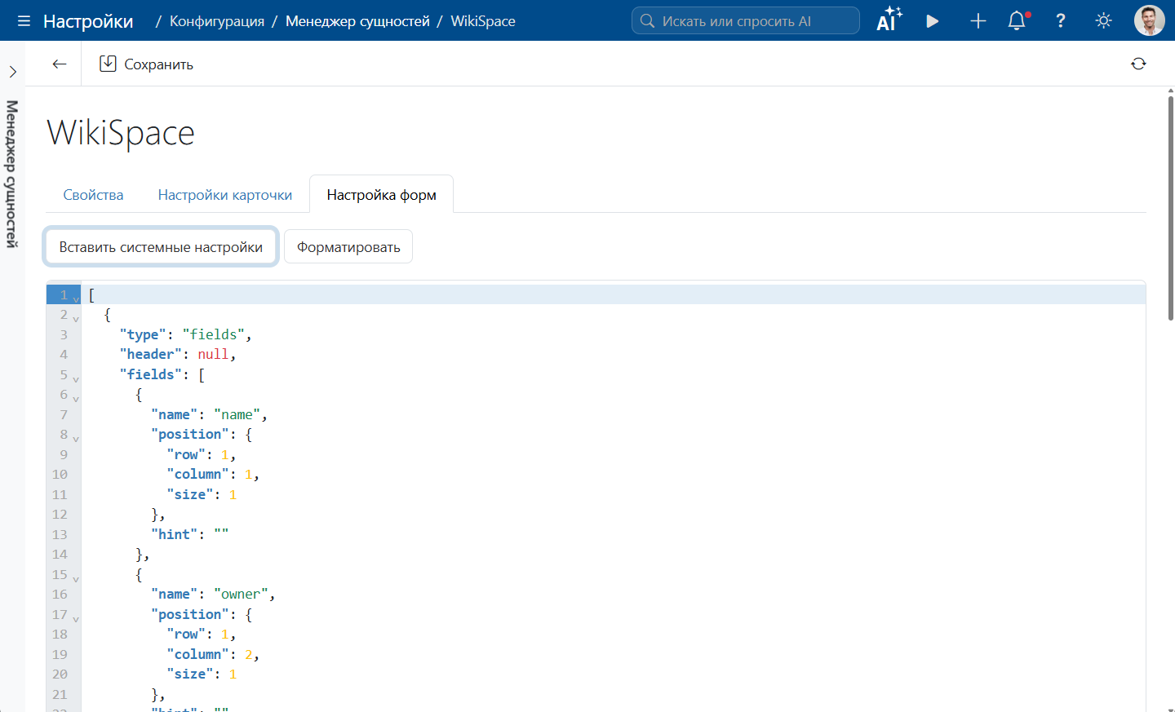This screenshot has height=712, width=1175.
Task: Open Конфигурация breadcrumb
Action: (x=217, y=21)
